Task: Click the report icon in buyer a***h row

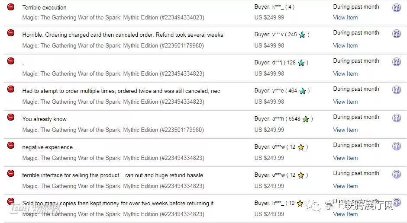Action: 396,118
